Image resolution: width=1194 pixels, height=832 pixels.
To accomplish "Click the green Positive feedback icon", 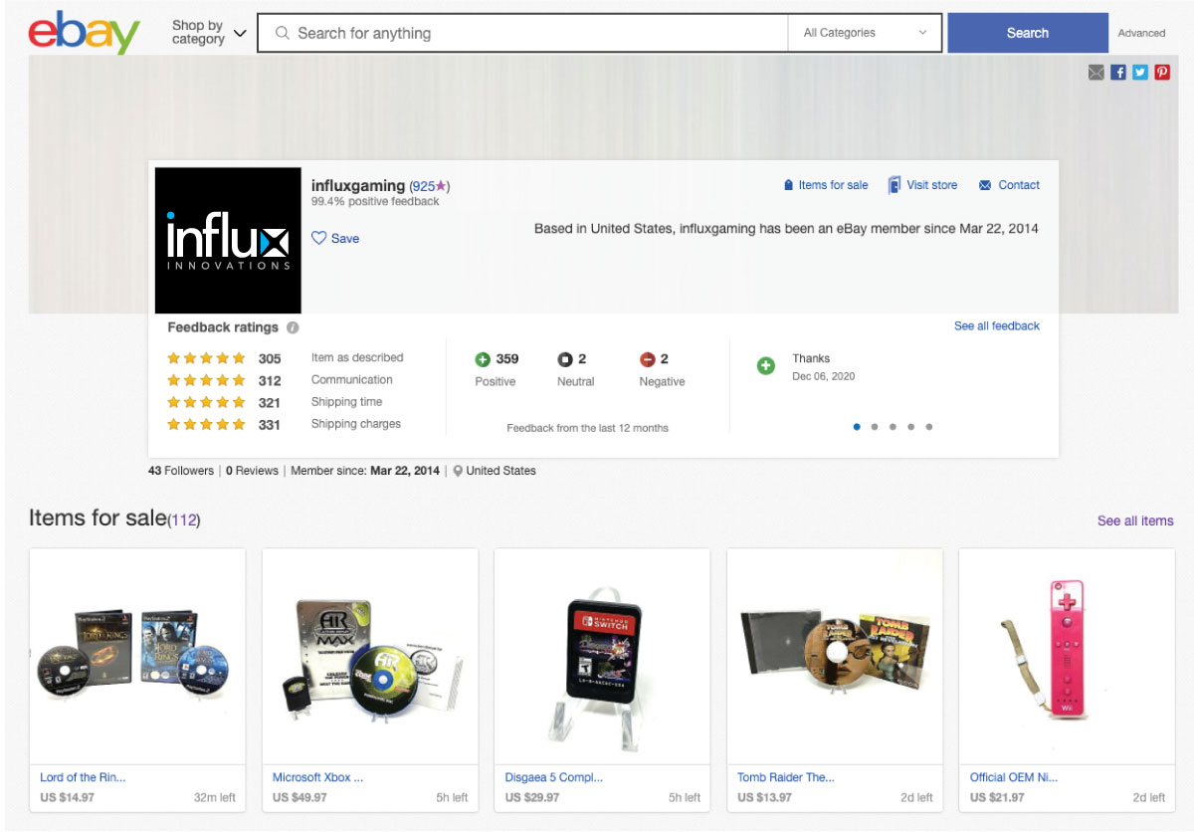I will [483, 359].
